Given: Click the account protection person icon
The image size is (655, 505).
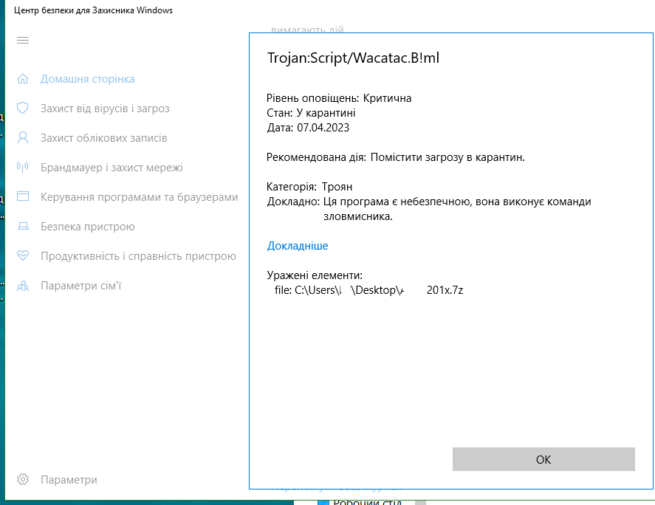Looking at the screenshot, I should 23,137.
